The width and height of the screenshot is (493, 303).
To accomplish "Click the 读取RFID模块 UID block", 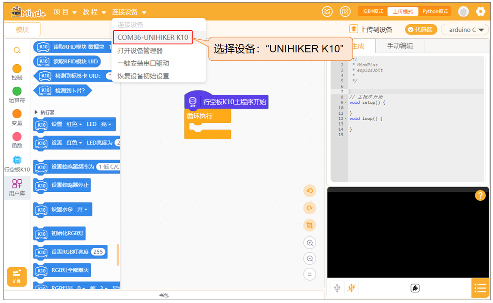I will [x=67, y=62].
